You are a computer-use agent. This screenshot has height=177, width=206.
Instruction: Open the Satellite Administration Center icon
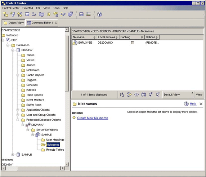[x=20, y=14]
